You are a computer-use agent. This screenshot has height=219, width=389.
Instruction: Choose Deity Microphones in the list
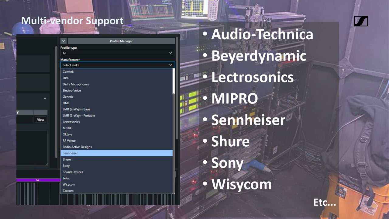(x=116, y=84)
